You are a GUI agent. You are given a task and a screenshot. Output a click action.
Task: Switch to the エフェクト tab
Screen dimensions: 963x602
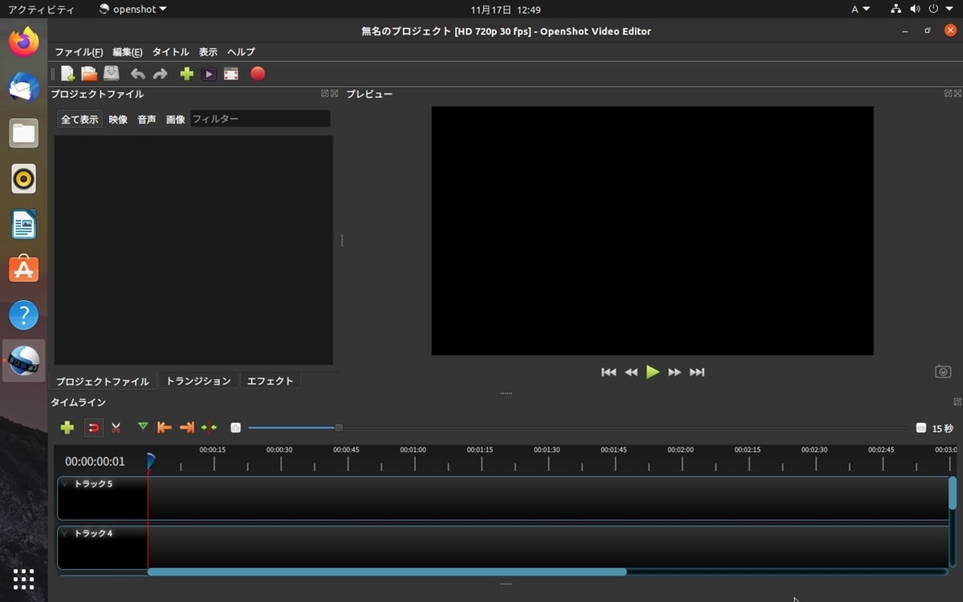[x=270, y=381]
